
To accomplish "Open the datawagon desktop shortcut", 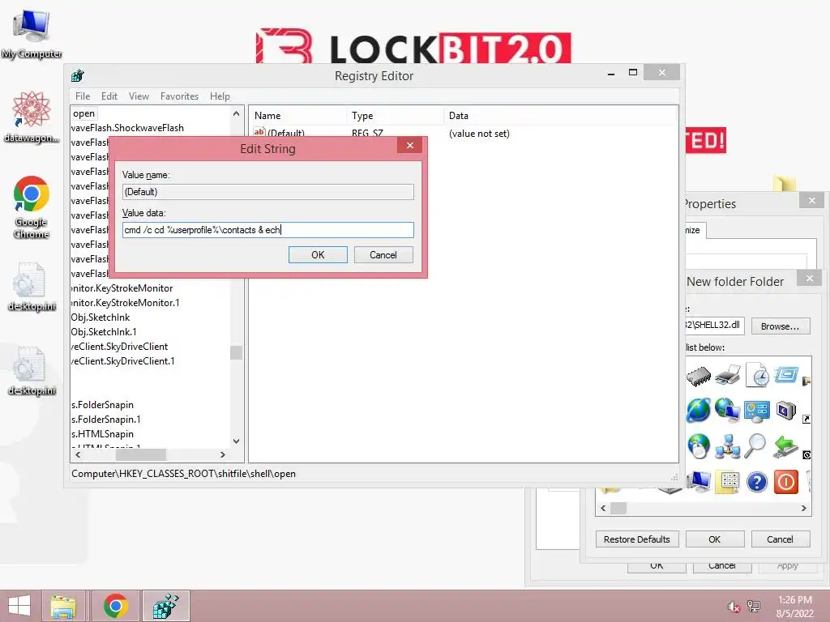I will (32, 117).
